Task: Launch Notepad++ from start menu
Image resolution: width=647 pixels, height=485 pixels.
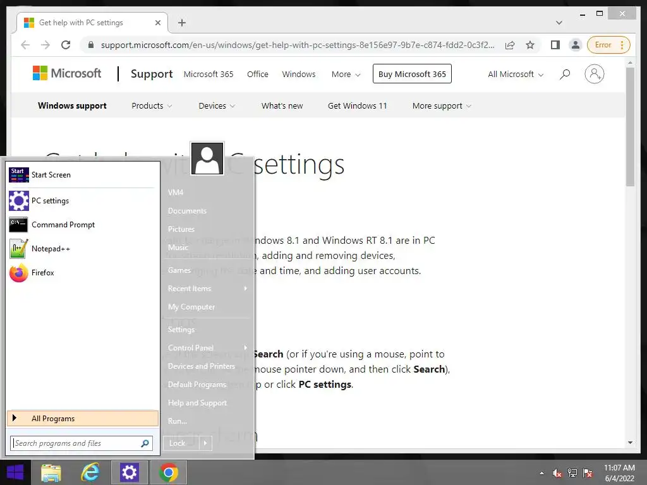Action: click(82, 249)
